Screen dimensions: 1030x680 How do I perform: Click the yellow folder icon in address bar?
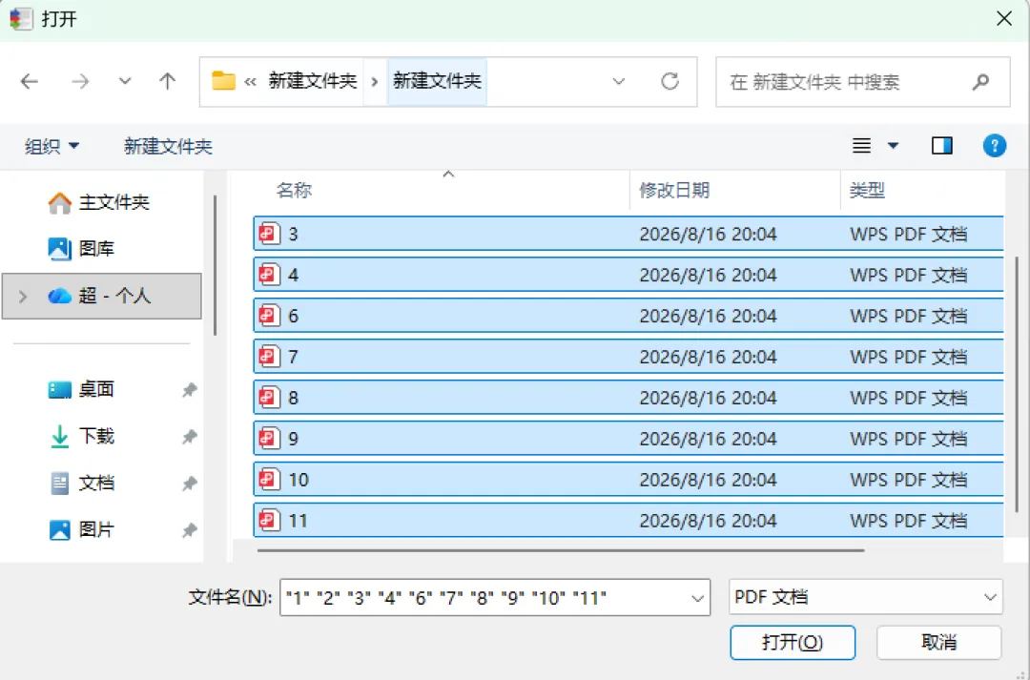coord(223,81)
